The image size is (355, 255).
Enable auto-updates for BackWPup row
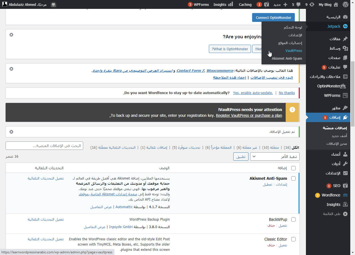[x=46, y=219]
